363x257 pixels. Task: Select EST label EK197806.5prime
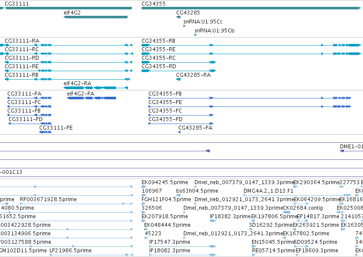(x=274, y=217)
